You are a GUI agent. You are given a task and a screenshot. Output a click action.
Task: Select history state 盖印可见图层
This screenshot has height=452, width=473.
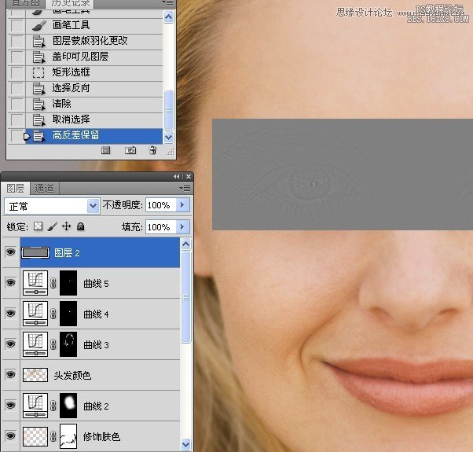(x=94, y=57)
